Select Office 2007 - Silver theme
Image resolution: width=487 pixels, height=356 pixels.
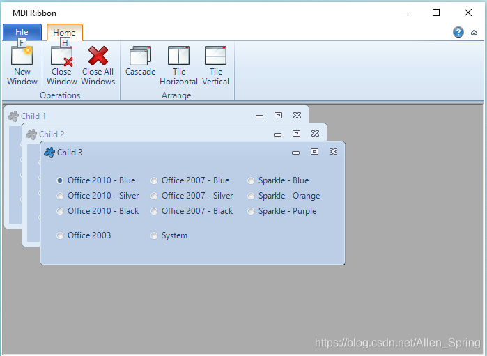192,196
